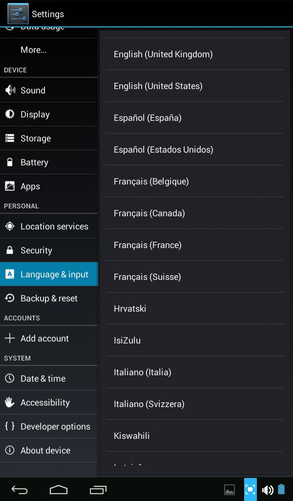
Task: Tap the volume icon in status bar
Action: [268, 489]
